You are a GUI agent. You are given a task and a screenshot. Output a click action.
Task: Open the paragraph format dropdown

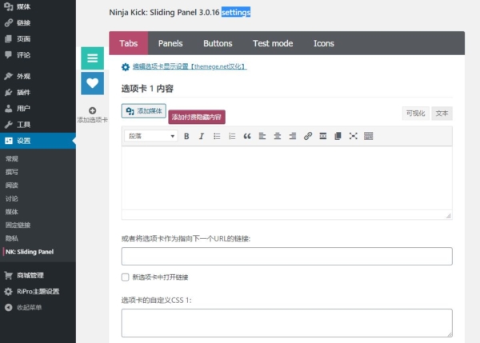tap(150, 136)
